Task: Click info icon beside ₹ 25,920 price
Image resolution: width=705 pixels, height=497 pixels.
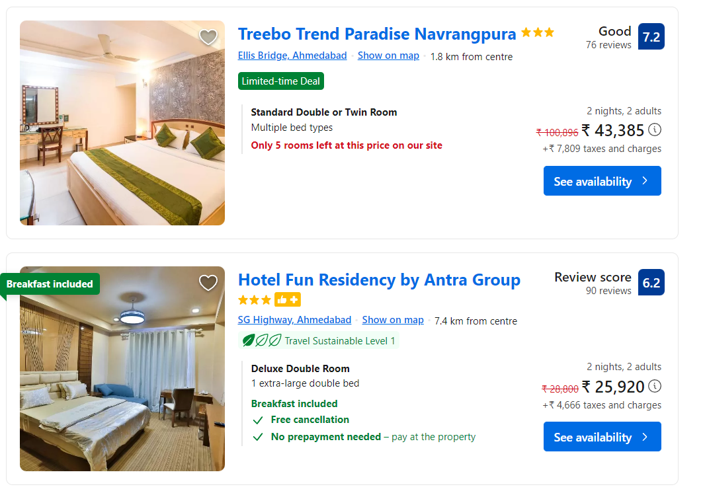Action: (x=655, y=386)
